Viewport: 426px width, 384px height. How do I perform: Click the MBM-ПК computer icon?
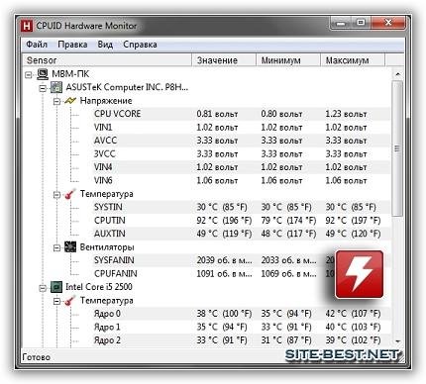point(43,74)
